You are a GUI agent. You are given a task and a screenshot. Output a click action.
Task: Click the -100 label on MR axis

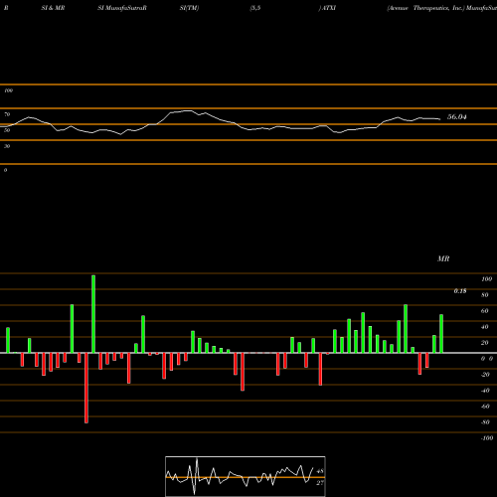[x=487, y=438]
